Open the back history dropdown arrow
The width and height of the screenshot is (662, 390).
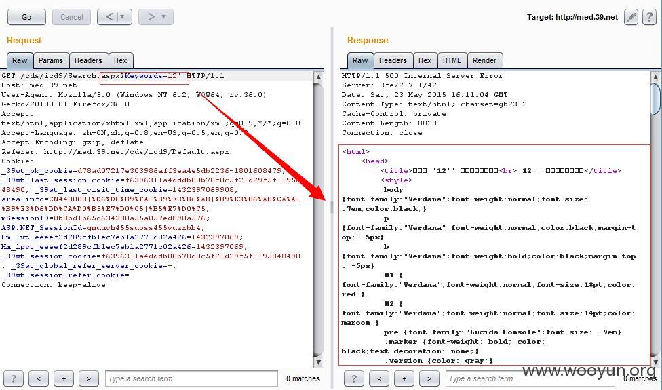click(x=123, y=17)
